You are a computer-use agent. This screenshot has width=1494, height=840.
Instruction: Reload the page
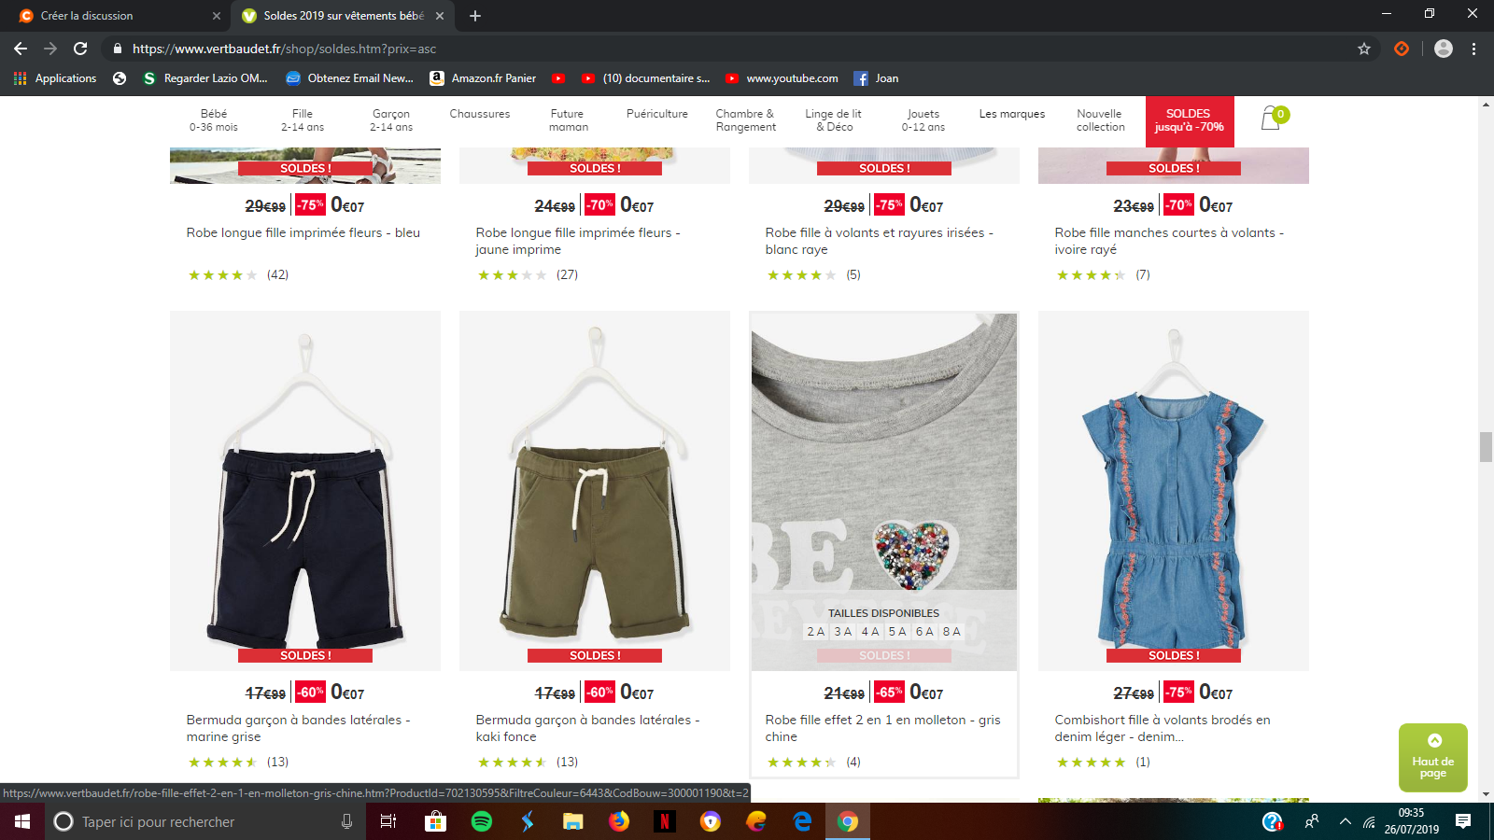pos(80,49)
